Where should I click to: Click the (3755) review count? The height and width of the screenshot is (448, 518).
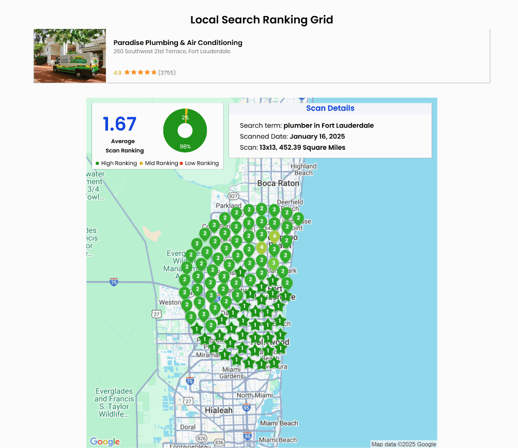[167, 73]
